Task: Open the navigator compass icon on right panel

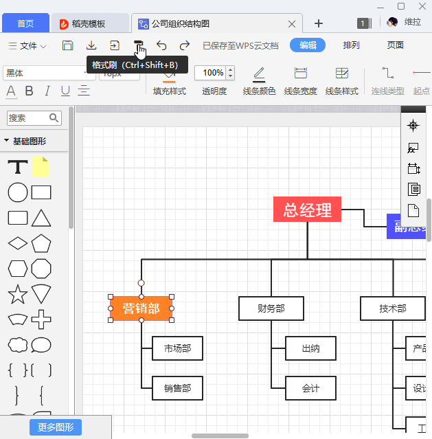Action: [413, 125]
